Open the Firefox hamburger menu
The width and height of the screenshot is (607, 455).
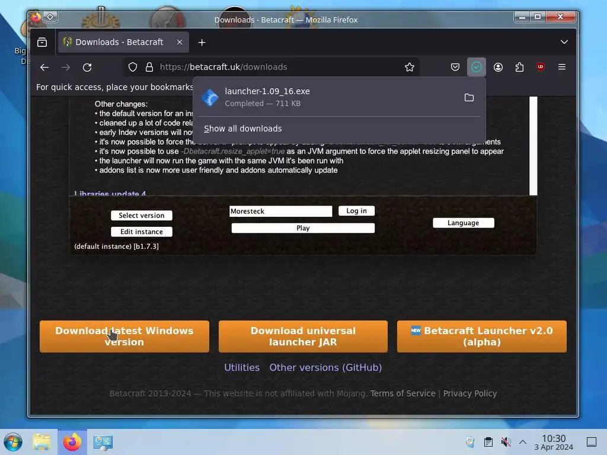[562, 68]
